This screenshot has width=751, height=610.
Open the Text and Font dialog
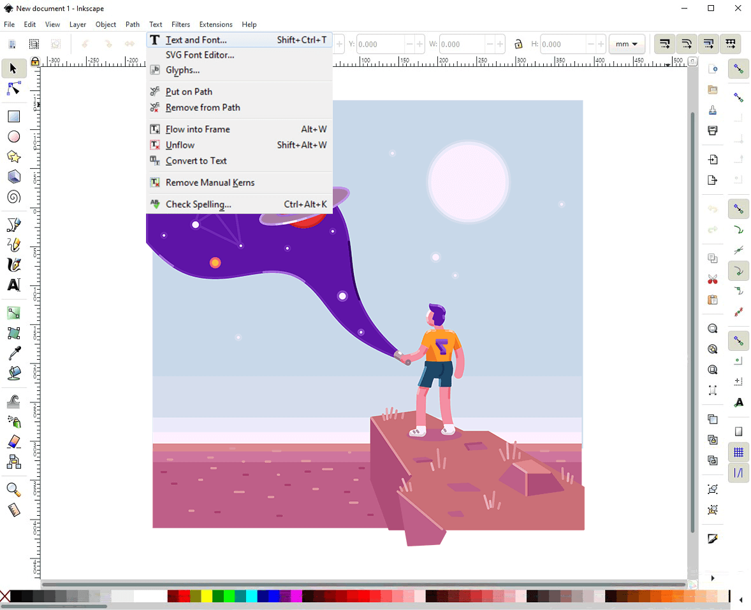[194, 39]
